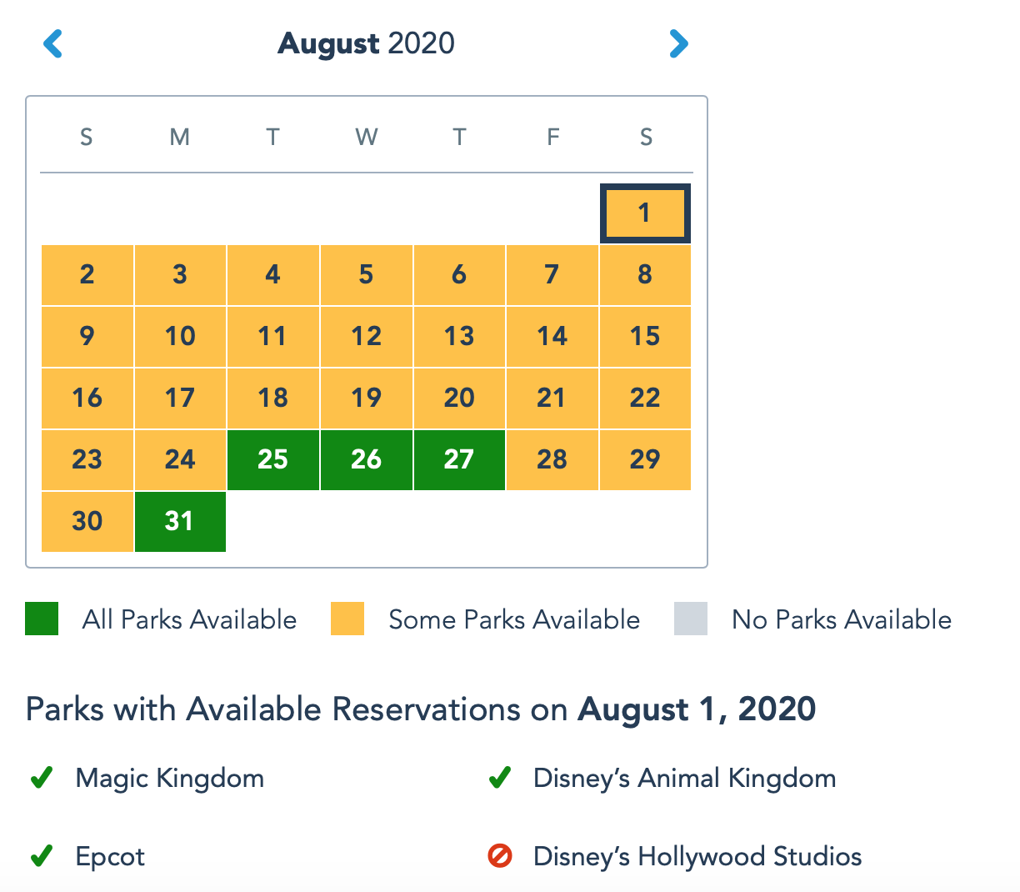Click Disney's Hollywood Studios park label

pyautogui.click(x=697, y=856)
